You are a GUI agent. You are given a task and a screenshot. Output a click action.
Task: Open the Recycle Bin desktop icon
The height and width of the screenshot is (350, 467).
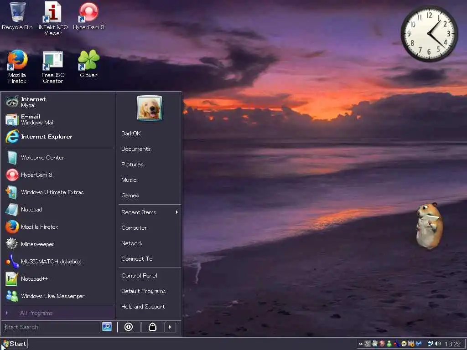(x=17, y=16)
